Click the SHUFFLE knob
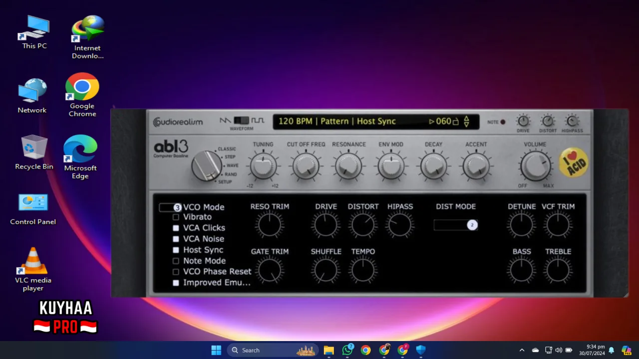 [x=325, y=271]
